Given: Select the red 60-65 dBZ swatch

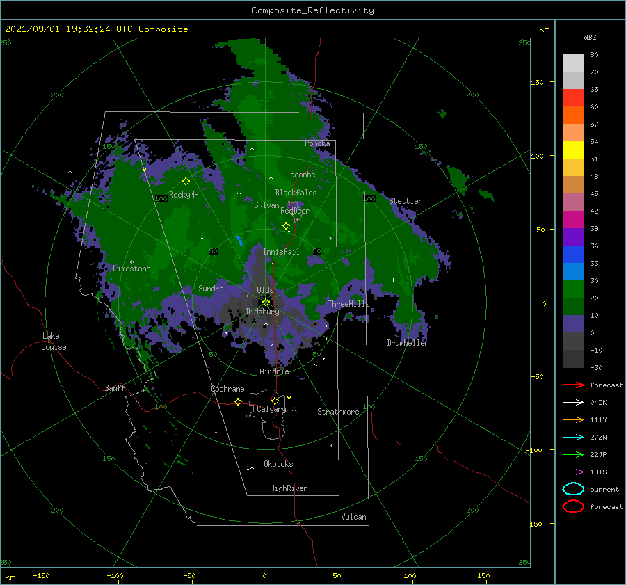Looking at the screenshot, I should coord(573,98).
